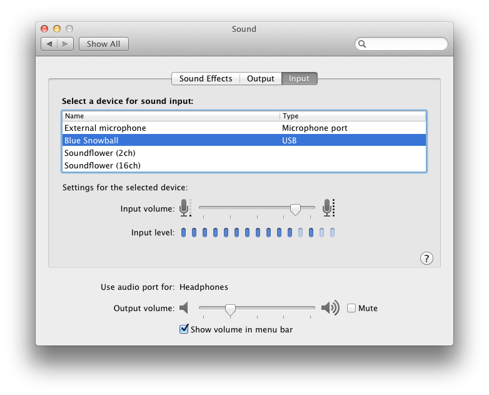Click the loud speaker icon with sound waves

(x=330, y=308)
